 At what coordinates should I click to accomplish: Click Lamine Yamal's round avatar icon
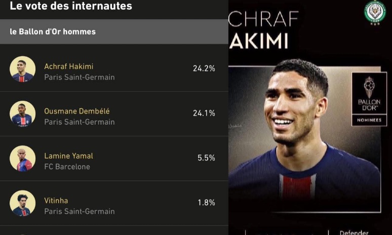point(22,159)
